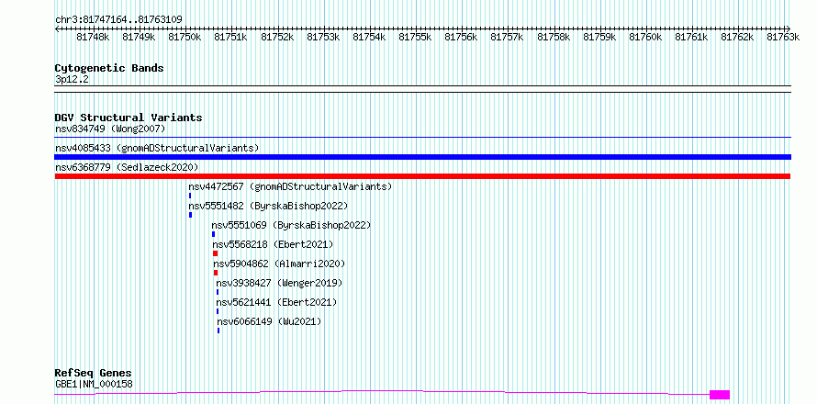Click the 81749k ruler position

(139, 37)
